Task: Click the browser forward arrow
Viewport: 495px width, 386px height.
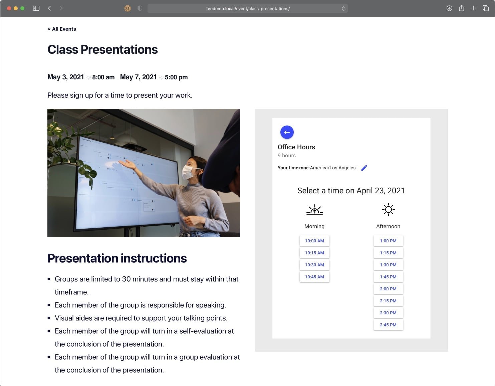Action: coord(61,8)
